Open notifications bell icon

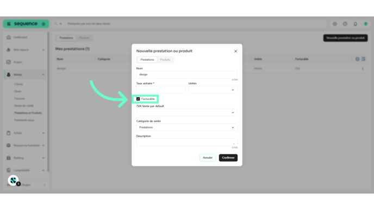(x=356, y=24)
